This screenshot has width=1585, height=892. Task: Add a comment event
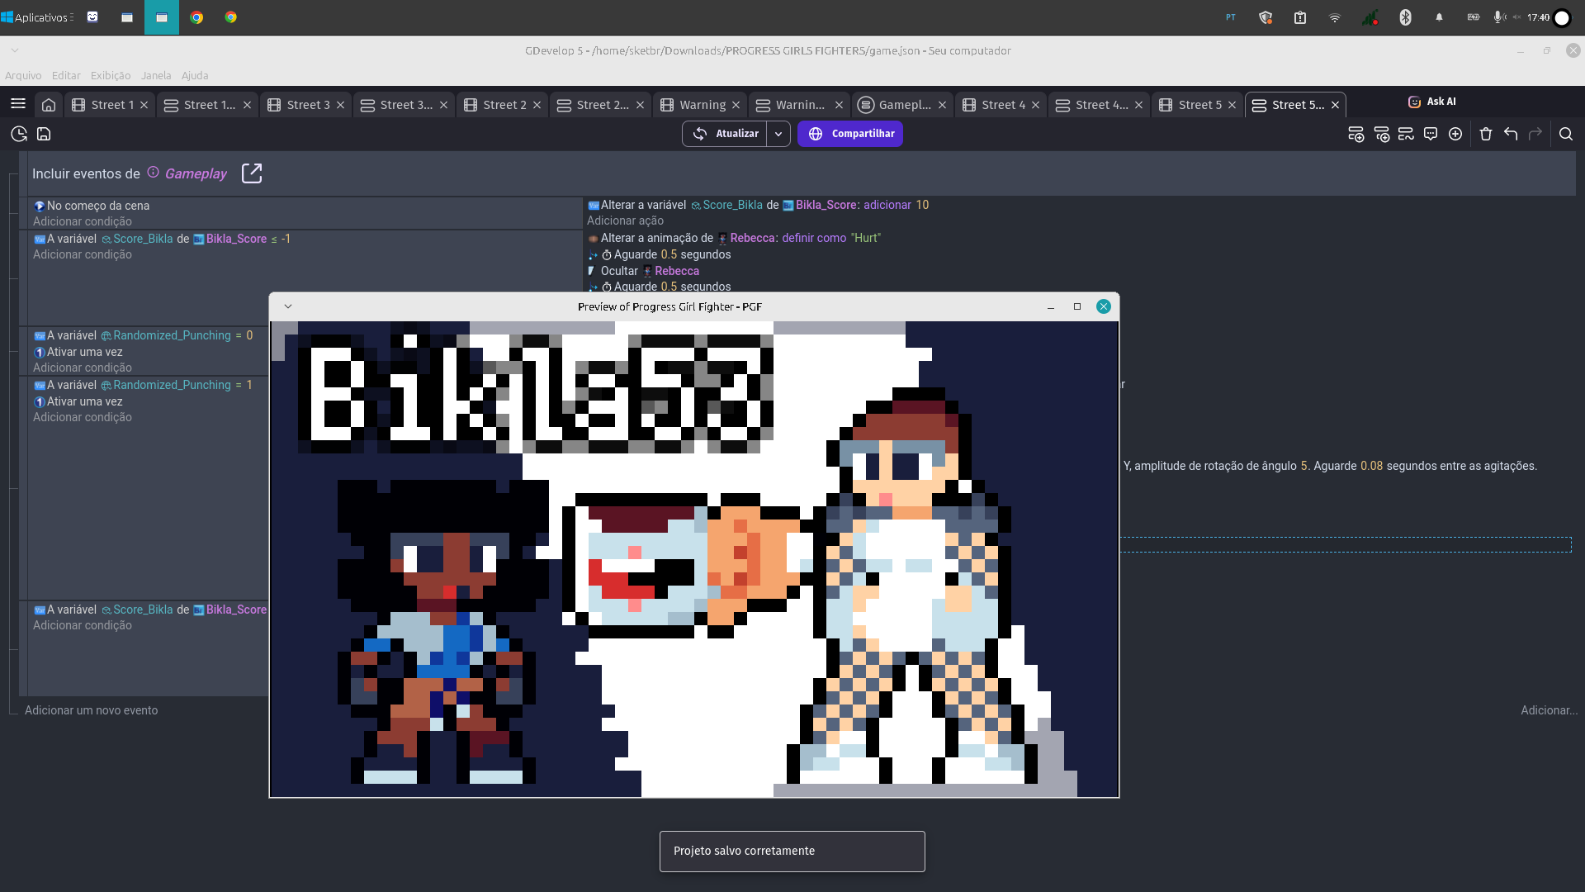pyautogui.click(x=1431, y=134)
